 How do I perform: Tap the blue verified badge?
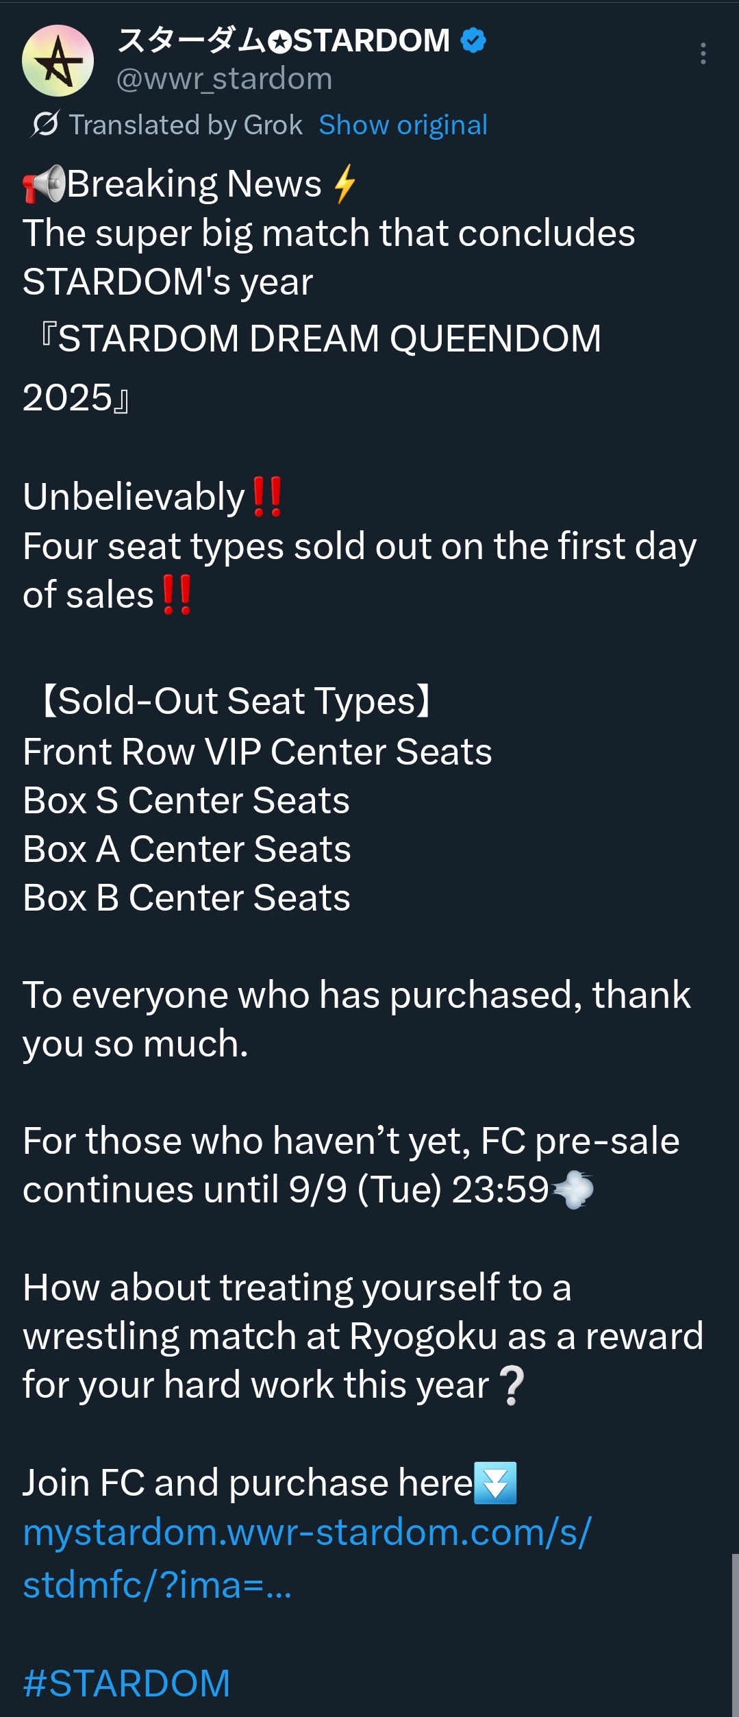[473, 40]
